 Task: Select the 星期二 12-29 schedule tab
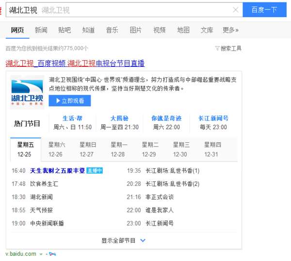(x=150, y=149)
